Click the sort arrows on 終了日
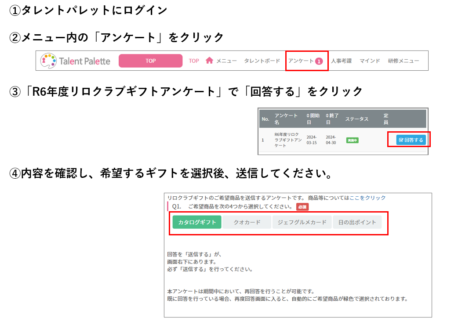 coord(327,115)
